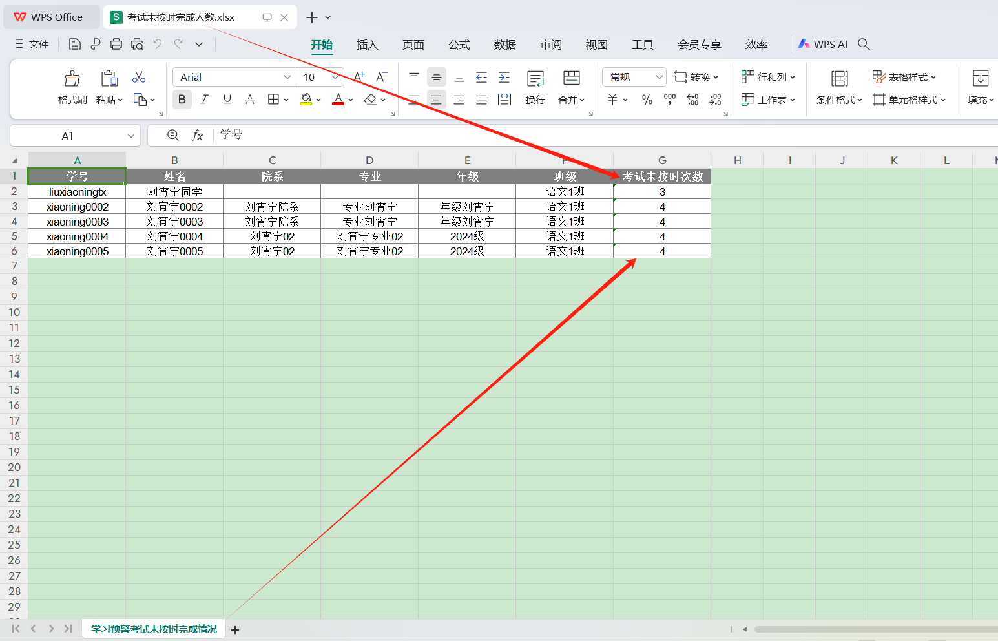Switch to the 插入 (Insert) ribbon tab
The image size is (998, 641).
click(x=367, y=45)
